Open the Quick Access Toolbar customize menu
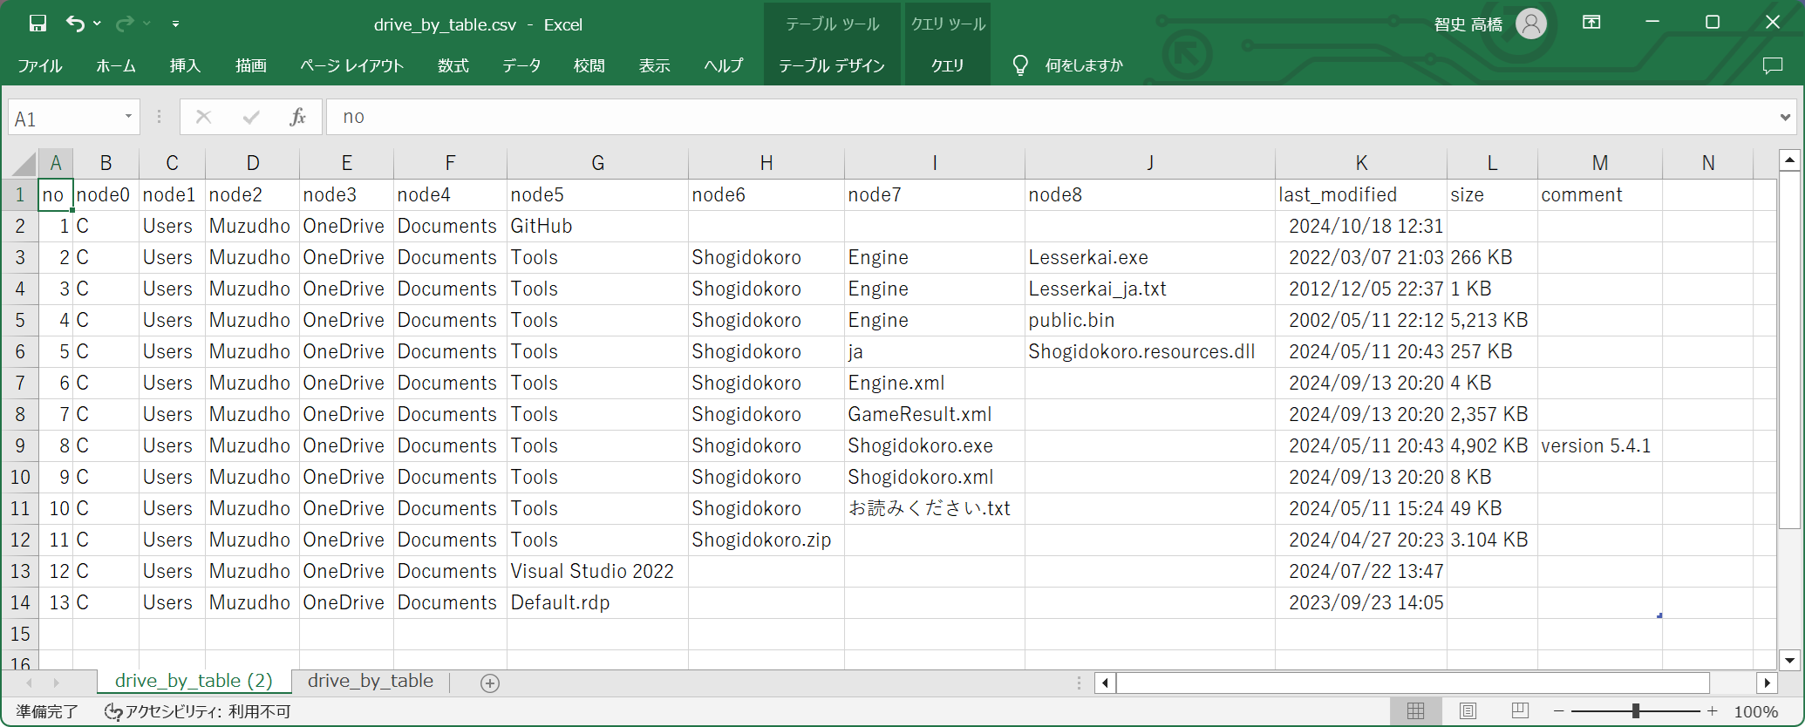Viewport: 1805px width, 727px height. point(175,24)
